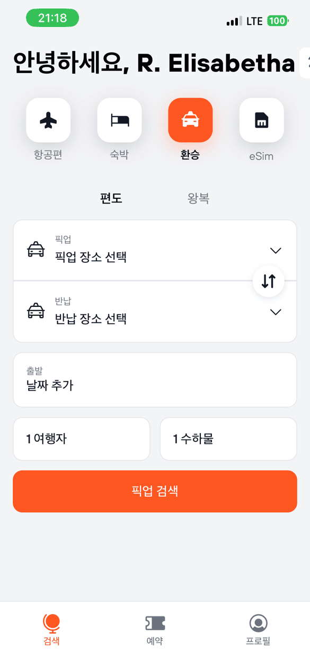The height and width of the screenshot is (671, 310).
Task: Switch to the 편도 one-way tab
Action: [x=111, y=198]
